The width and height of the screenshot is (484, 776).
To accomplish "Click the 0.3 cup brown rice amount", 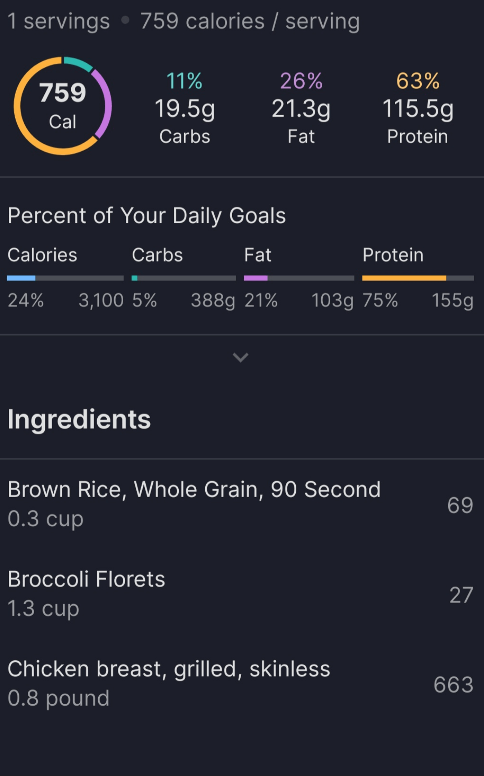I will 46,519.
